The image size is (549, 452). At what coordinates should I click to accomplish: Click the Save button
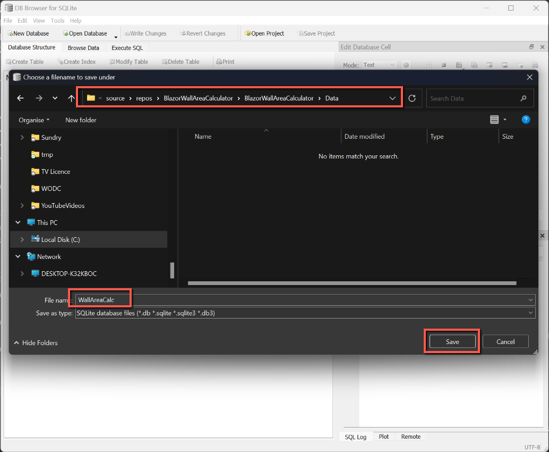452,342
